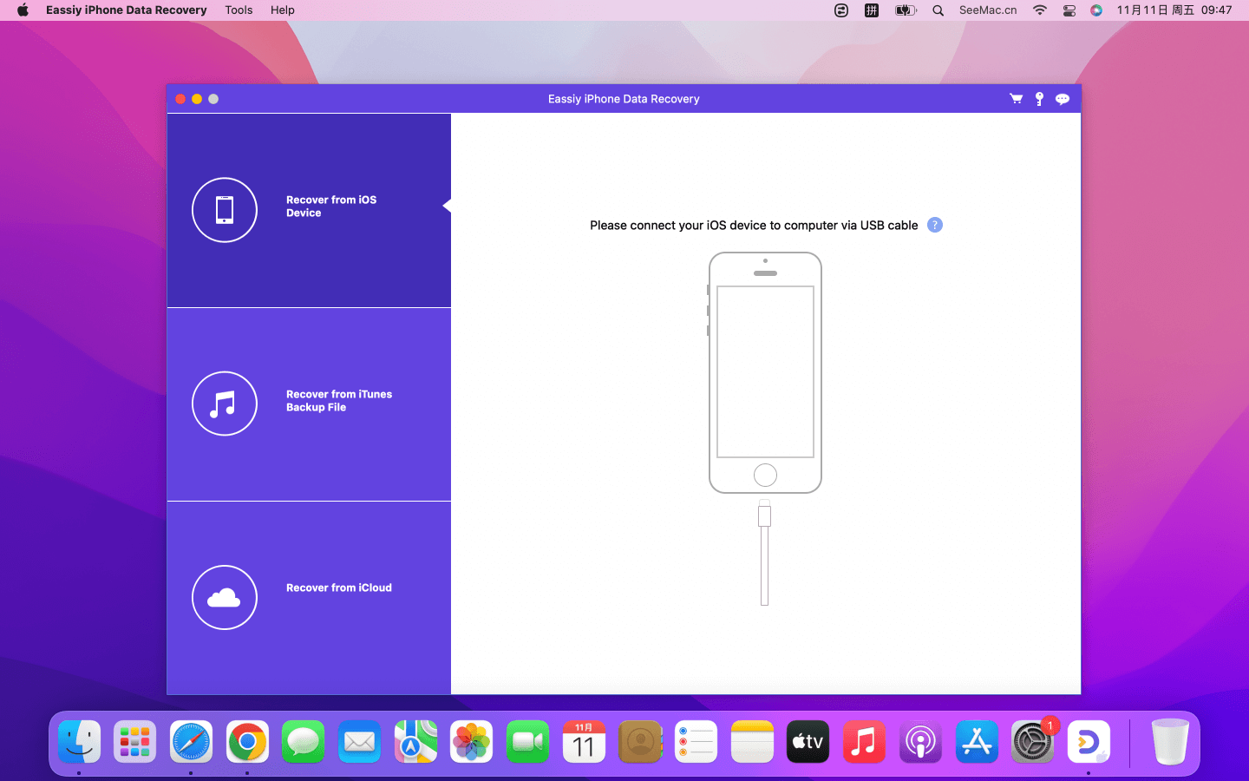Select Recover from iOS Device tab
The width and height of the screenshot is (1249, 781).
(x=331, y=207)
